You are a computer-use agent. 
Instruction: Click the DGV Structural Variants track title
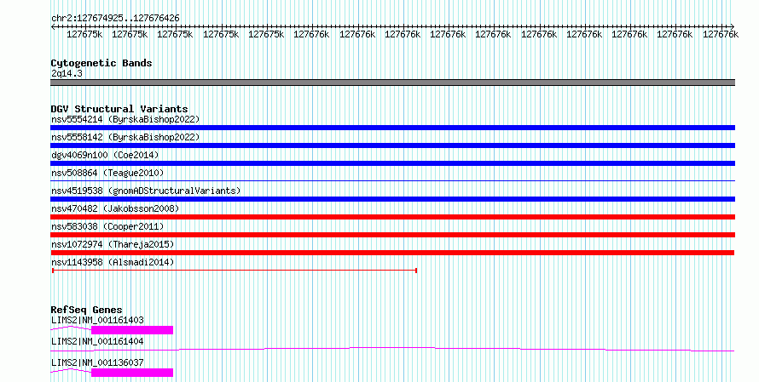click(x=119, y=109)
